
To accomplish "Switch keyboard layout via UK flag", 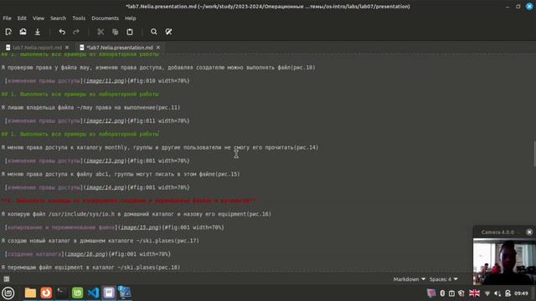I will 475,293.
